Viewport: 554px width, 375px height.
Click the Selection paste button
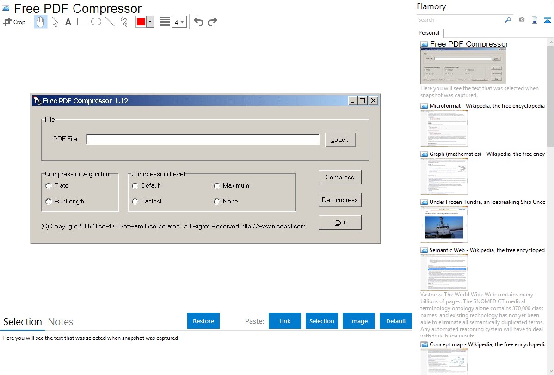tap(321, 321)
